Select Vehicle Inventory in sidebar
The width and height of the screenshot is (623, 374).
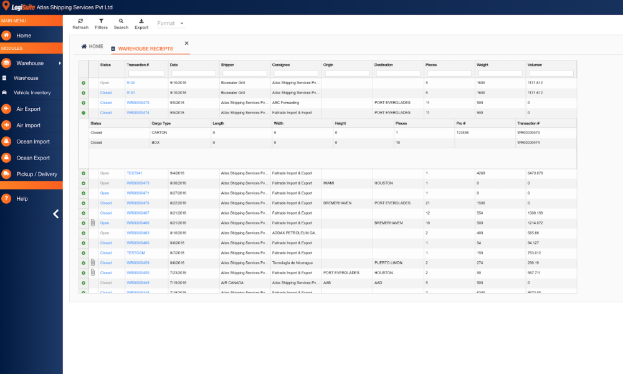32,93
